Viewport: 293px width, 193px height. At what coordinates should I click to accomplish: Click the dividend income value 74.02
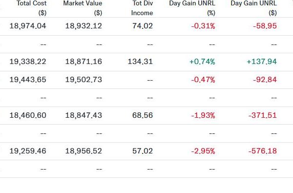click(x=143, y=26)
